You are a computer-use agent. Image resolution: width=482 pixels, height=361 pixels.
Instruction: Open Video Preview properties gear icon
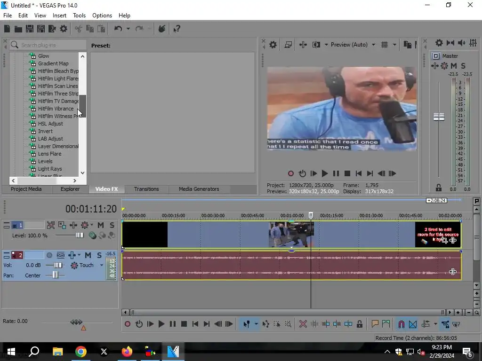(x=273, y=45)
